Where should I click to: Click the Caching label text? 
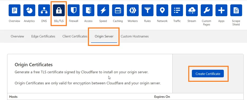118,21
